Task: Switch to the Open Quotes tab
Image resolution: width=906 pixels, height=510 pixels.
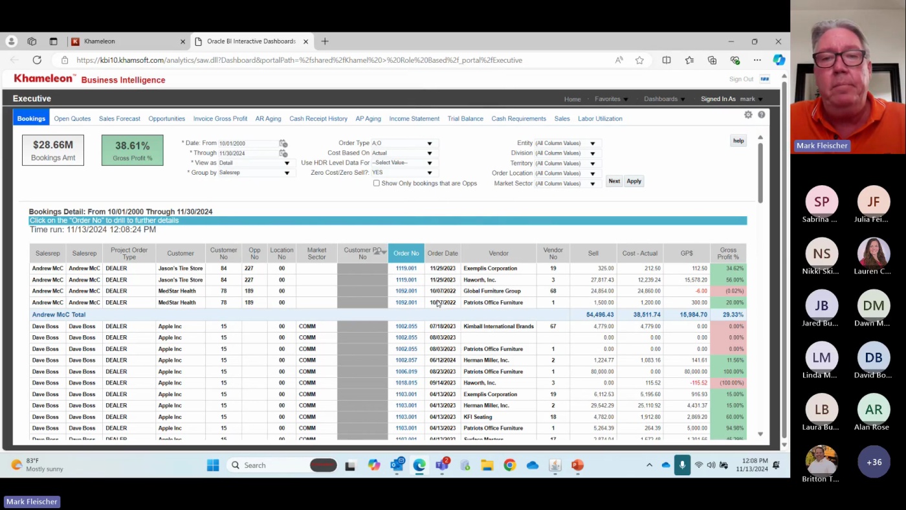Action: point(72,118)
